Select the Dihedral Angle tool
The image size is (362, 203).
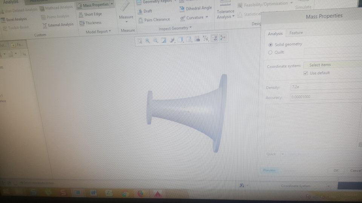tap(196, 9)
